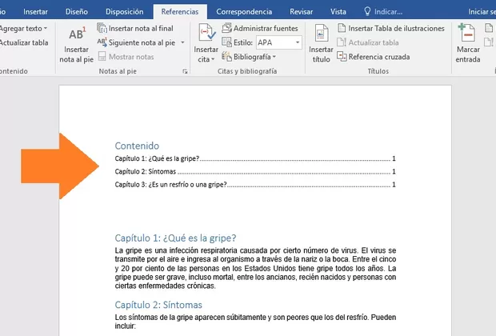496x336 pixels.
Task: Click the Contenido heading in document
Action: 137,146
